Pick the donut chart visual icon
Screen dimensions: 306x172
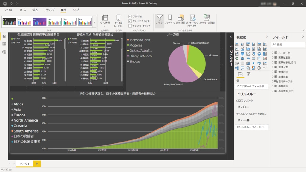(259, 54)
